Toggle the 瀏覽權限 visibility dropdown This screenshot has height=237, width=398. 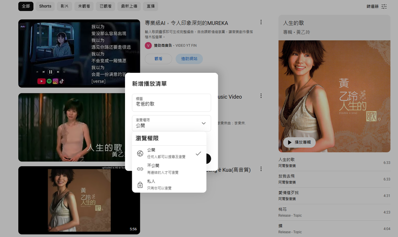click(171, 123)
